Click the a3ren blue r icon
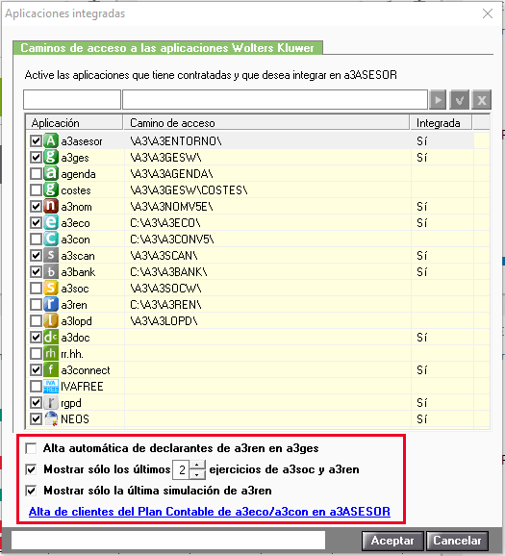The width and height of the screenshot is (505, 556). [x=51, y=304]
